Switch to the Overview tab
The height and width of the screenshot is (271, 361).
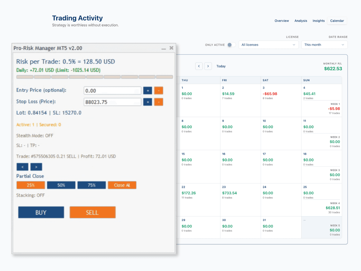coord(282,20)
